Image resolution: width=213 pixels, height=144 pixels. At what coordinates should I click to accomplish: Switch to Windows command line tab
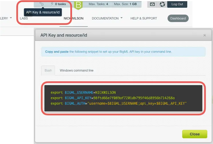(76, 70)
